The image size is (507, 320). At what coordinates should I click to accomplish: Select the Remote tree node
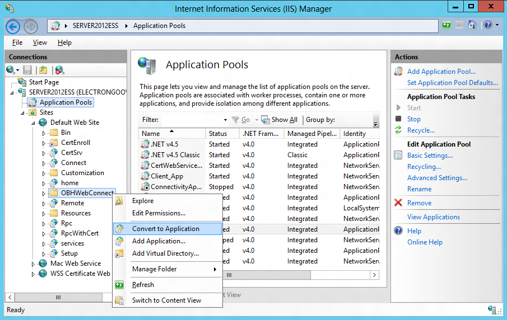72,203
